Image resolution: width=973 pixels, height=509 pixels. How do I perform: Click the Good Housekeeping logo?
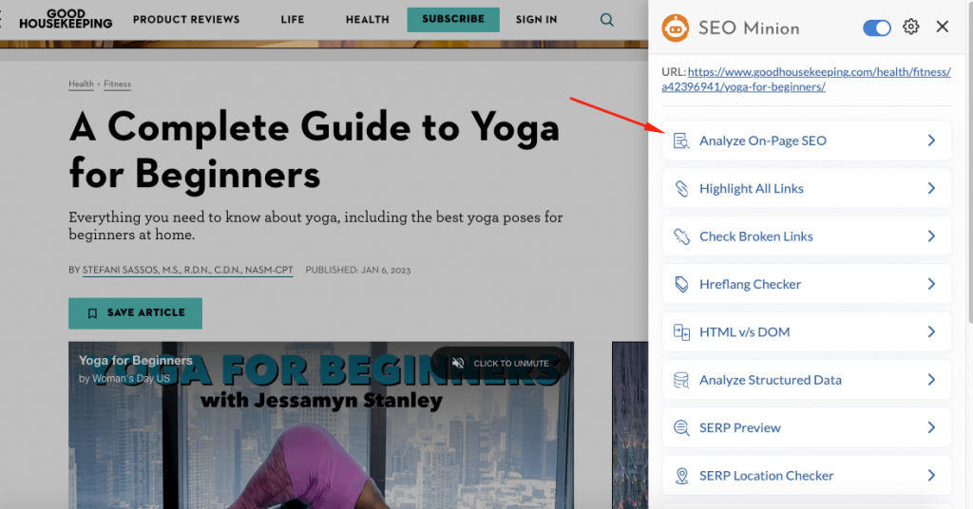pos(66,19)
